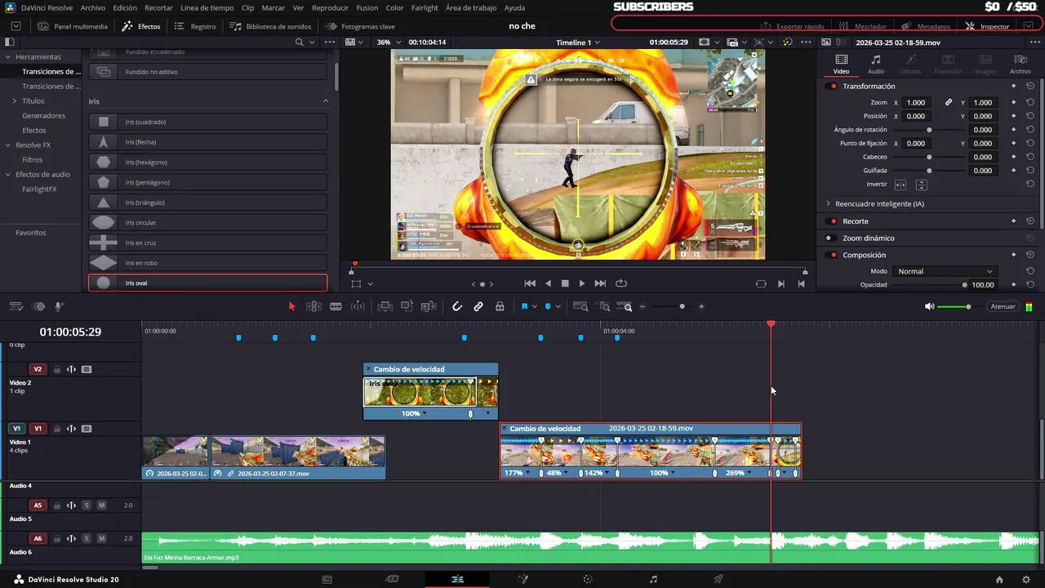
Task: Select Iris (hexágono) transition
Action: pyautogui.click(x=207, y=162)
